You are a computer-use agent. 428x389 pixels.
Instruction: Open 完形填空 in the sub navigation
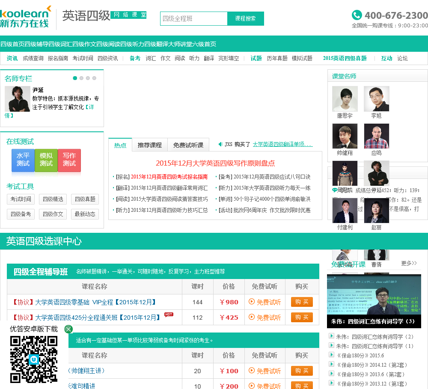(229, 58)
